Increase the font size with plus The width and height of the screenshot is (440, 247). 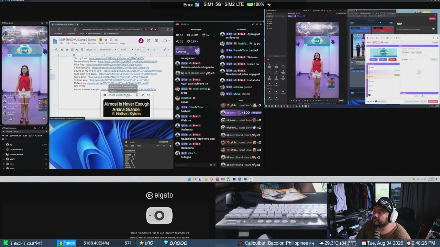point(148,50)
